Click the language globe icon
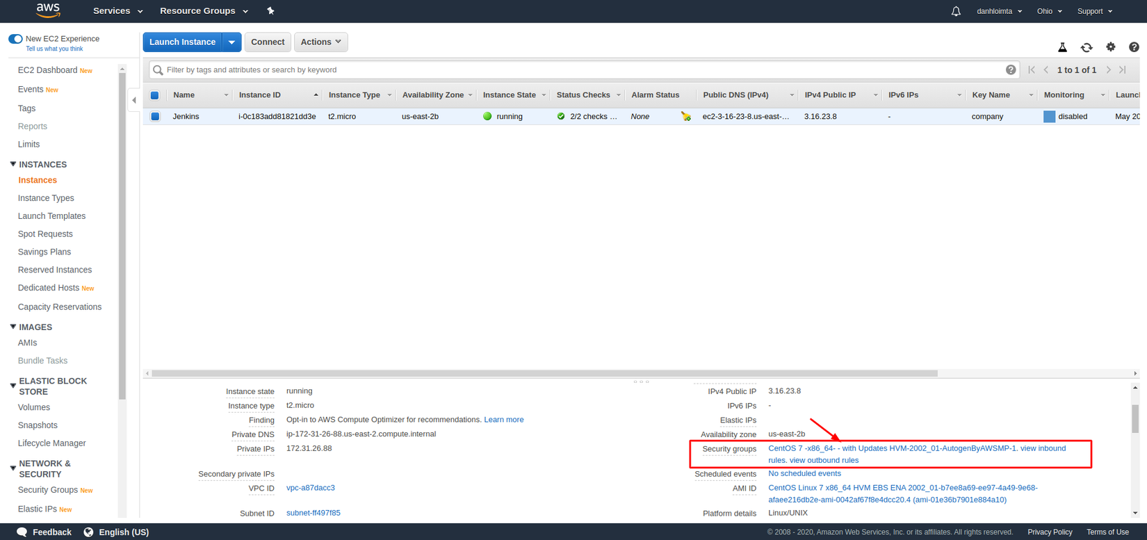This screenshot has height=540, width=1147. 88,532
